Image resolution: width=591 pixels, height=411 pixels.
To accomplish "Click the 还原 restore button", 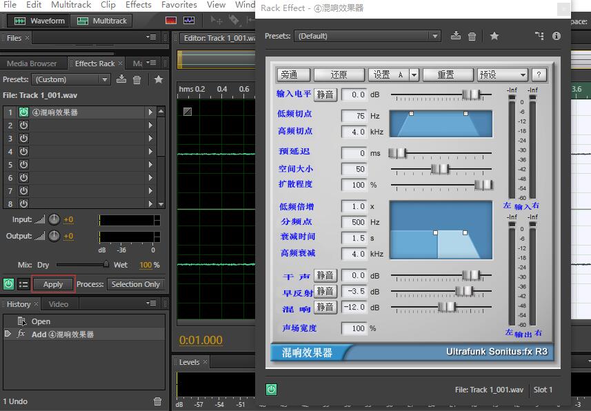I will 339,74.
